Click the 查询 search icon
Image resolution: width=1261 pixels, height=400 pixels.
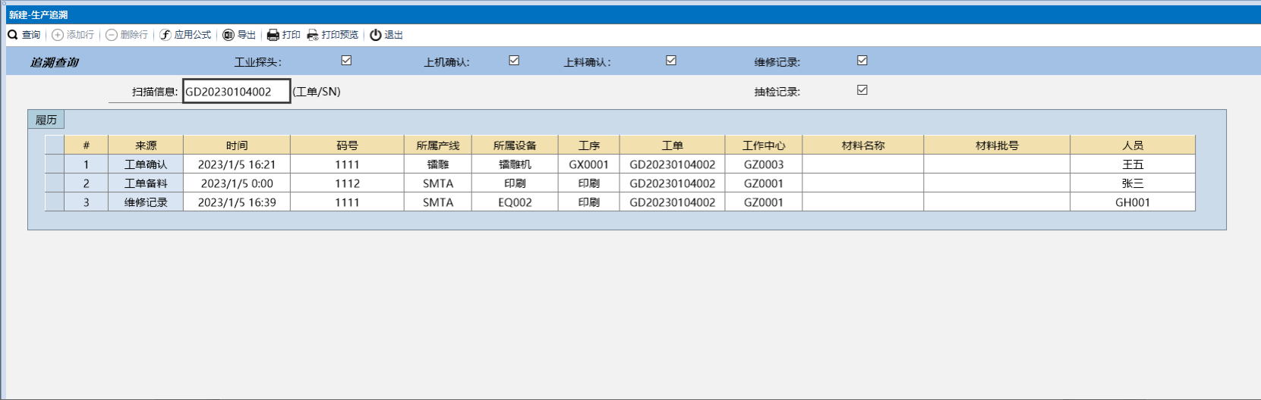pyautogui.click(x=13, y=35)
